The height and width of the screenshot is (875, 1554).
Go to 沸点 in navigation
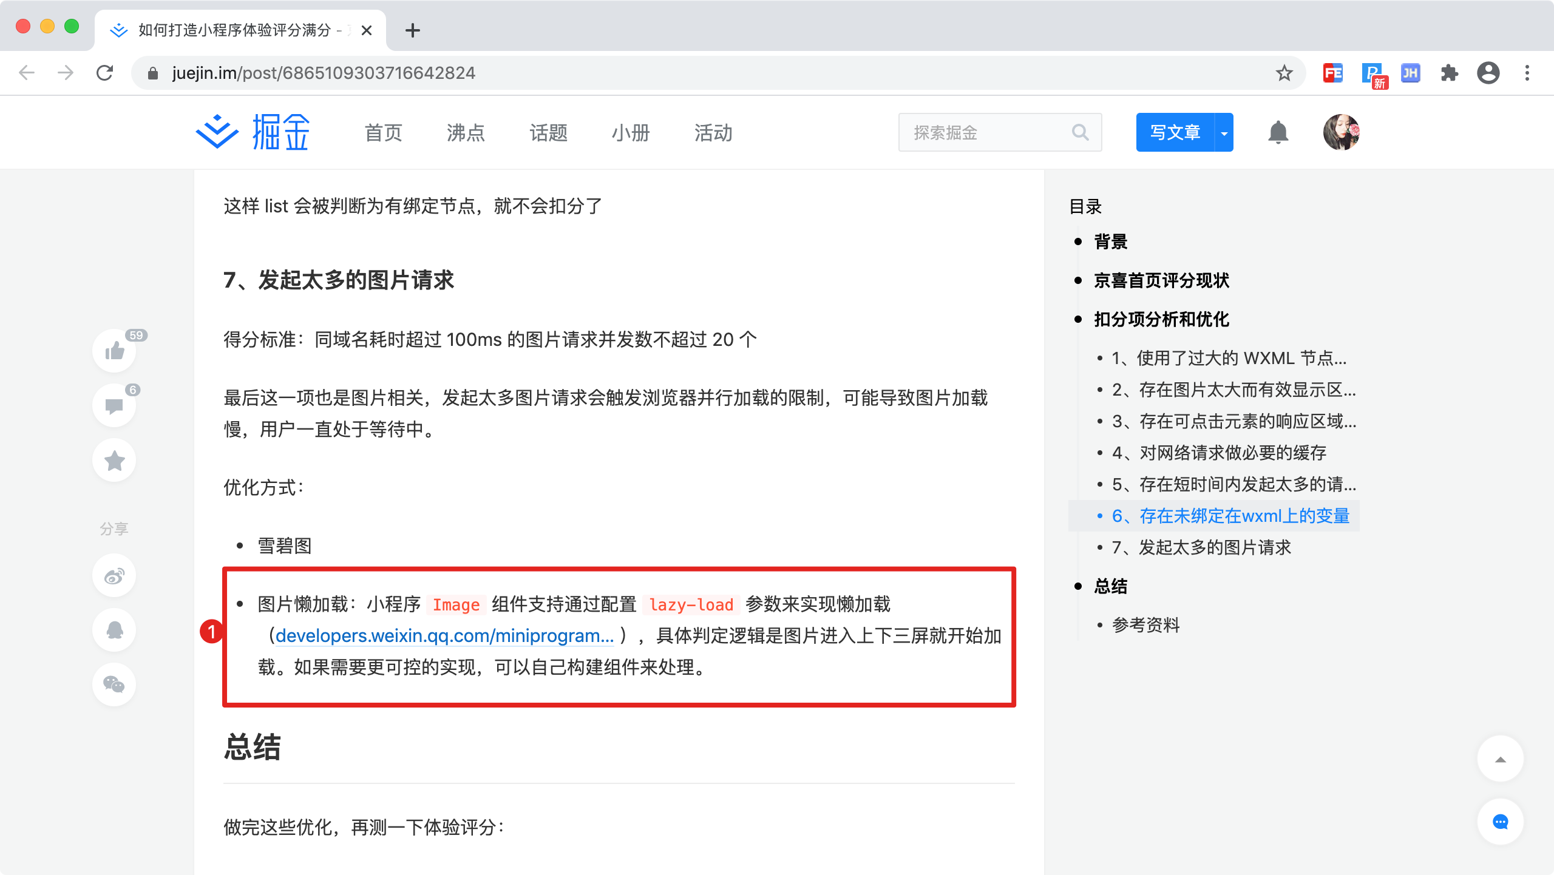tap(466, 132)
